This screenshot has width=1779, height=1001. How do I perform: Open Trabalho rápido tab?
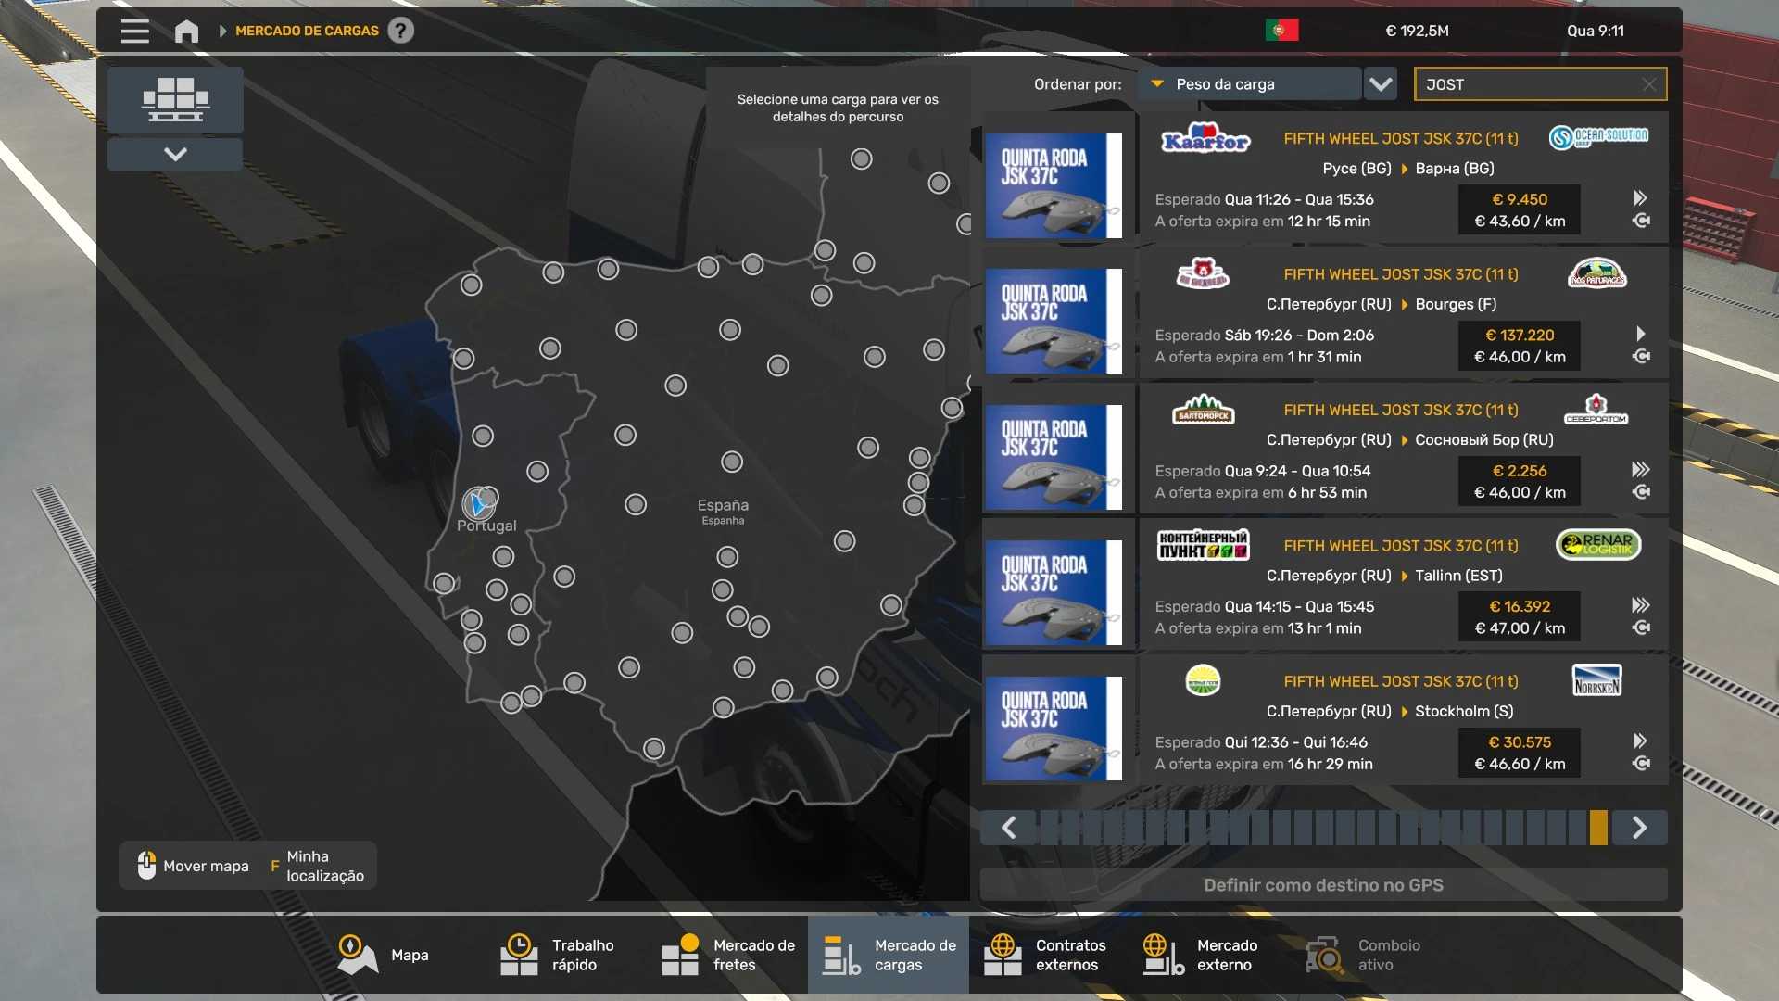click(558, 955)
